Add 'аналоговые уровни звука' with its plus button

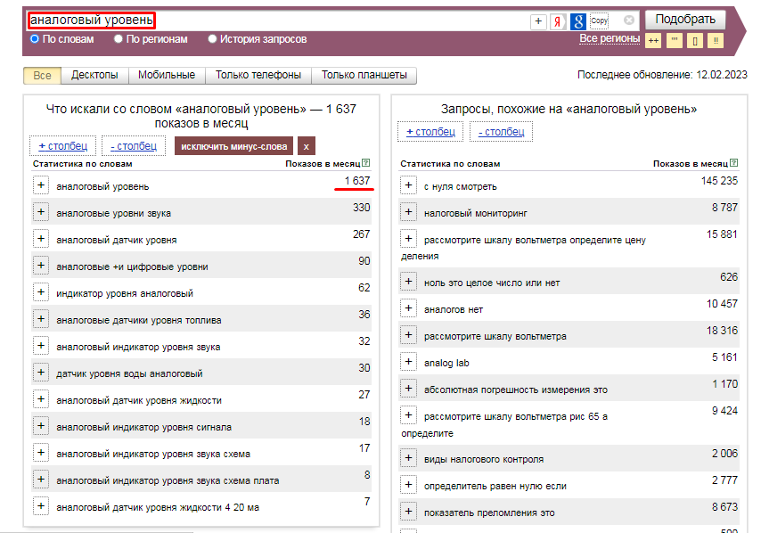(41, 212)
